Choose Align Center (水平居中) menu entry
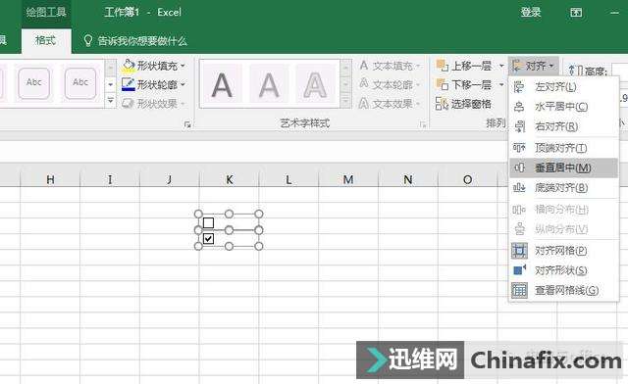628x384 pixels. [x=563, y=107]
